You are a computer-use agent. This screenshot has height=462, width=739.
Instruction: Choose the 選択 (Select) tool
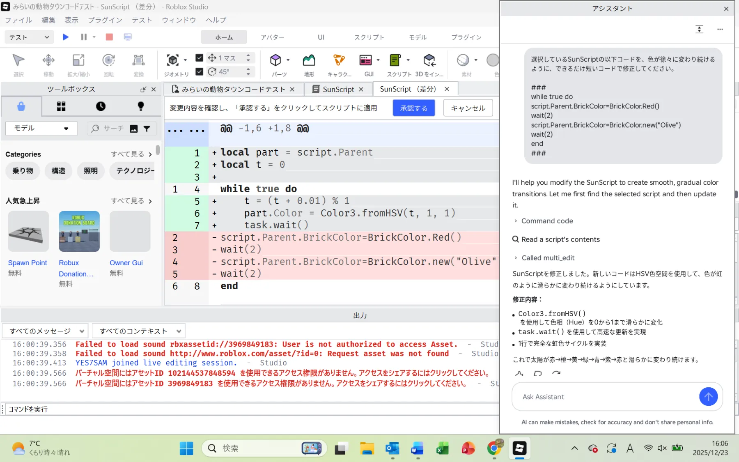[18, 65]
